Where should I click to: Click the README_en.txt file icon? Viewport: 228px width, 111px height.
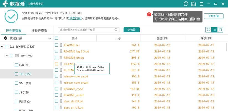pyautogui.click(x=61, y=95)
